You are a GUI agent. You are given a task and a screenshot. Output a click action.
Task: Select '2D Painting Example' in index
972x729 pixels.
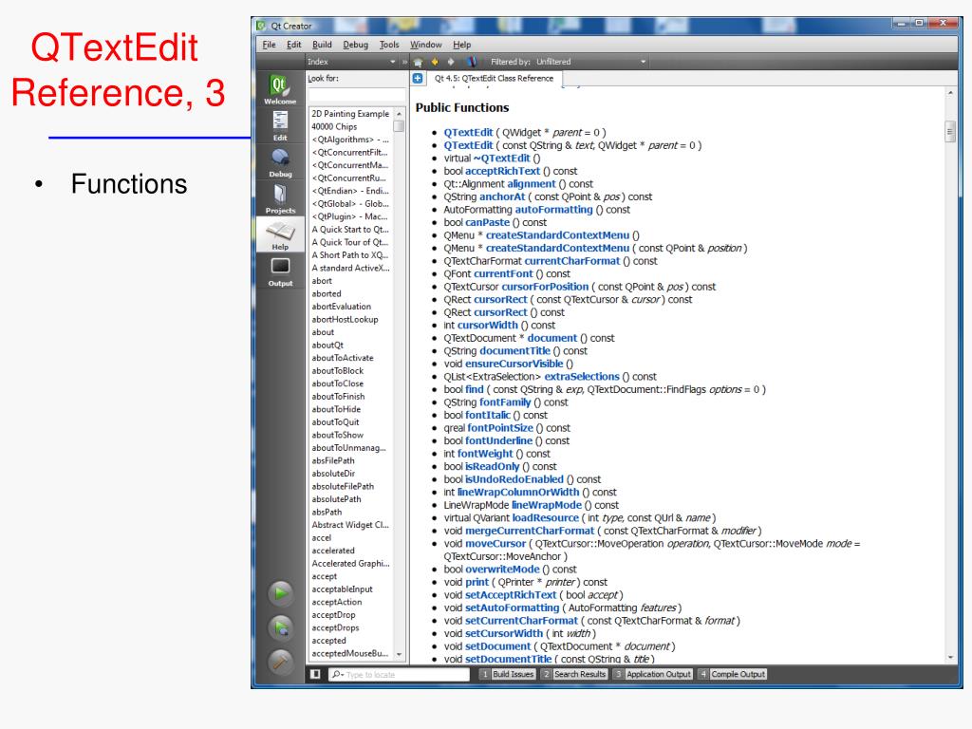point(350,114)
